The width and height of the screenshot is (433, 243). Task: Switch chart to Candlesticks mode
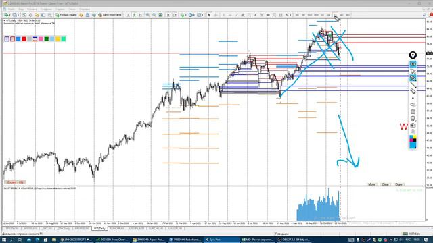[x=134, y=15]
